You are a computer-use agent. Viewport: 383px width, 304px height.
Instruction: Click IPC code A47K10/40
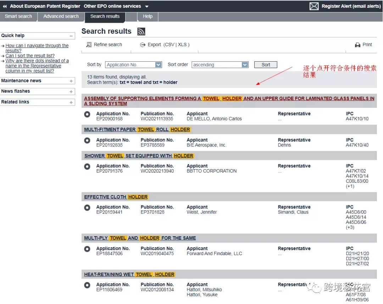(x=357, y=145)
